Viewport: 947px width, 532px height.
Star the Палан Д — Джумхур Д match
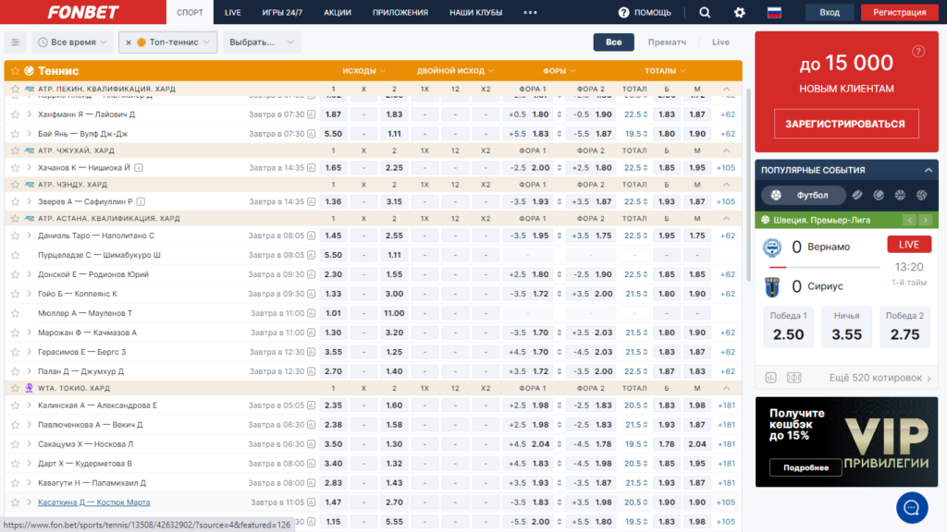(15, 371)
